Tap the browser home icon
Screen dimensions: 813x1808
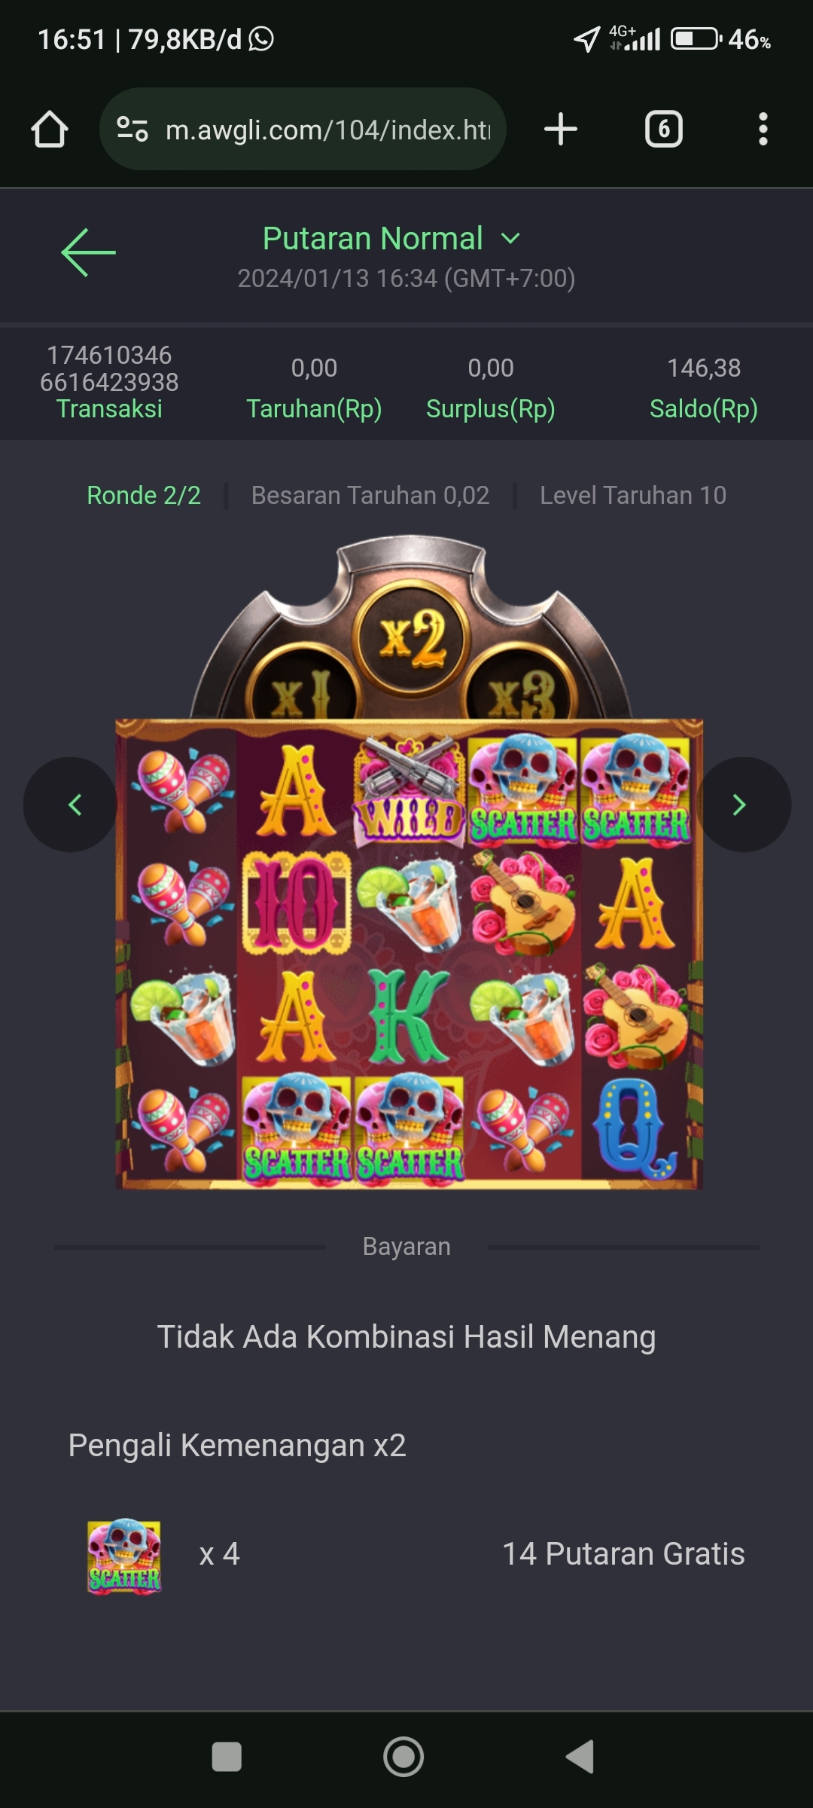[50, 129]
